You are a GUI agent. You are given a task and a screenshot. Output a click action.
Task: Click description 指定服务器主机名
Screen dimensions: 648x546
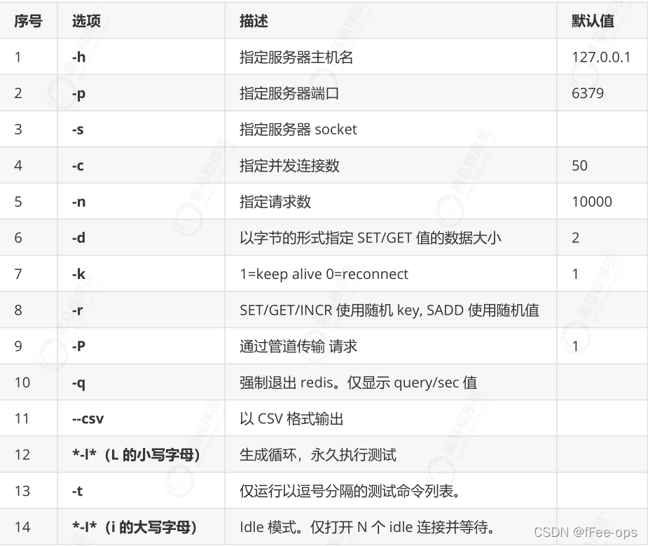tap(296, 57)
